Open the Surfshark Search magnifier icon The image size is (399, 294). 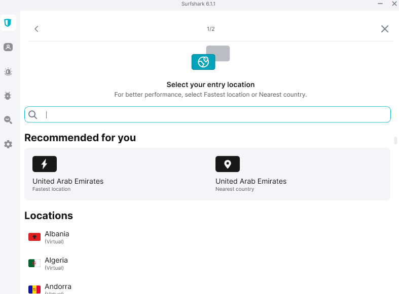tap(8, 120)
